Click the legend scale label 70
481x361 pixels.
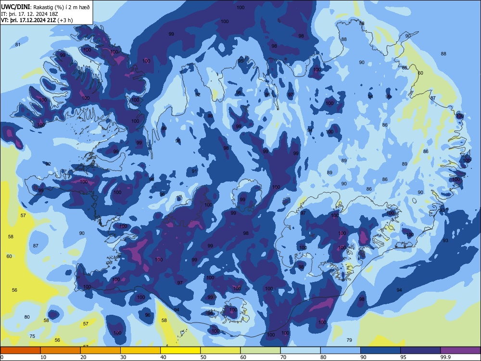point(283,357)
